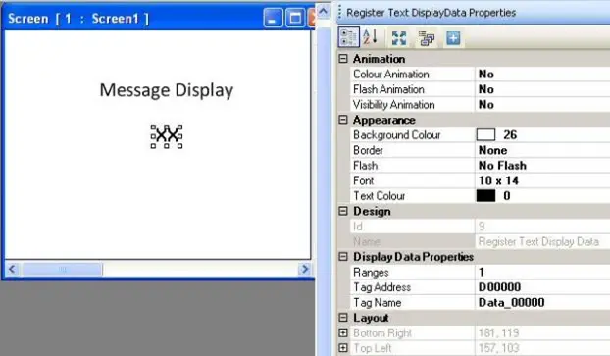The height and width of the screenshot is (356, 610).
Task: Select the Colour Animation property label
Action: click(391, 74)
